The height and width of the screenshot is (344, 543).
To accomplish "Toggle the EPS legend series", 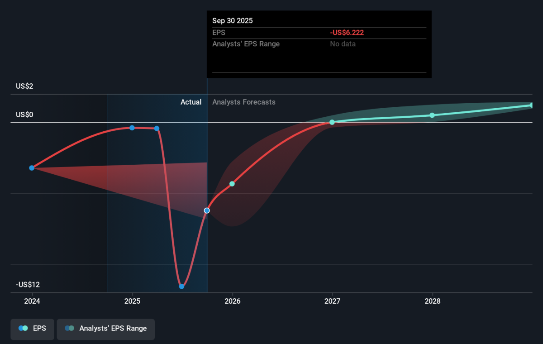I will pos(32,328).
